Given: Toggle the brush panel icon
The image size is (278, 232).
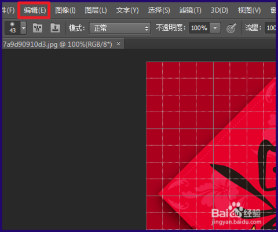Looking at the screenshot, I should [x=38, y=28].
